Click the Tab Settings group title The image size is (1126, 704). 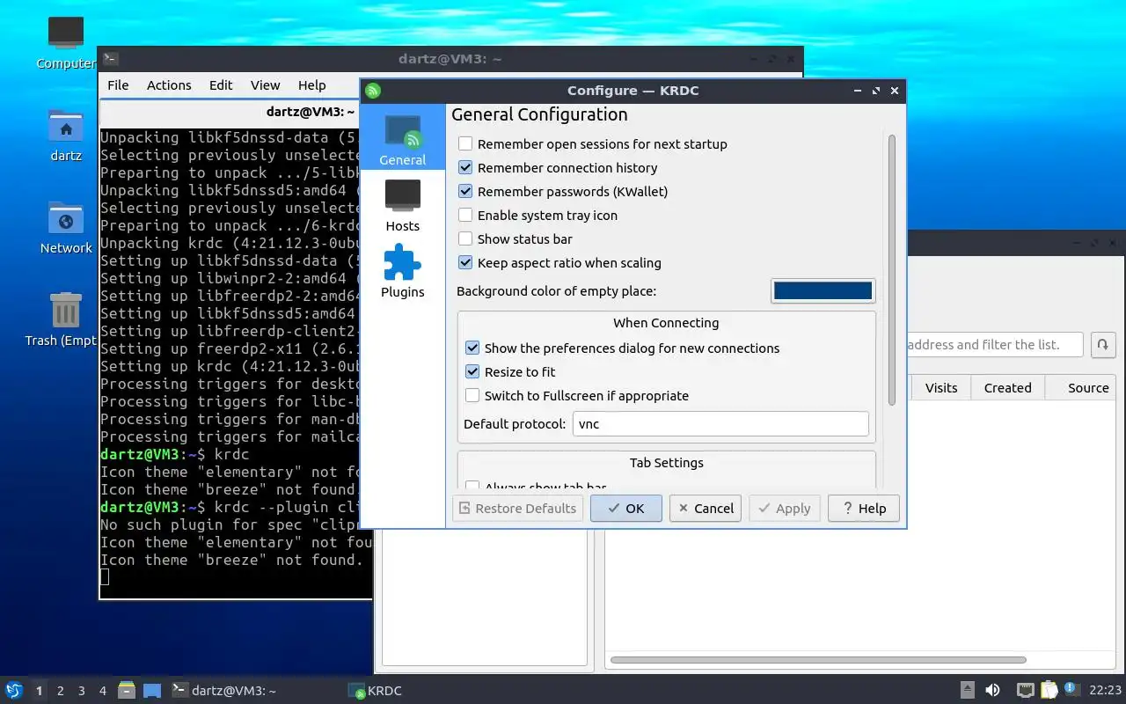pyautogui.click(x=666, y=463)
